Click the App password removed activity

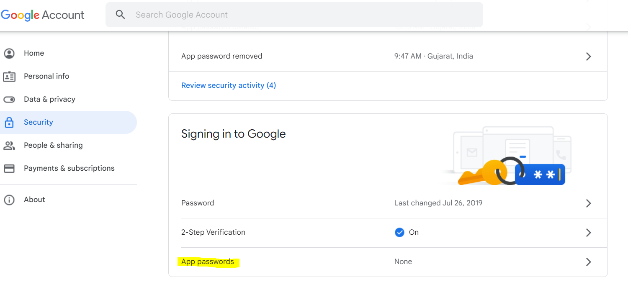221,56
